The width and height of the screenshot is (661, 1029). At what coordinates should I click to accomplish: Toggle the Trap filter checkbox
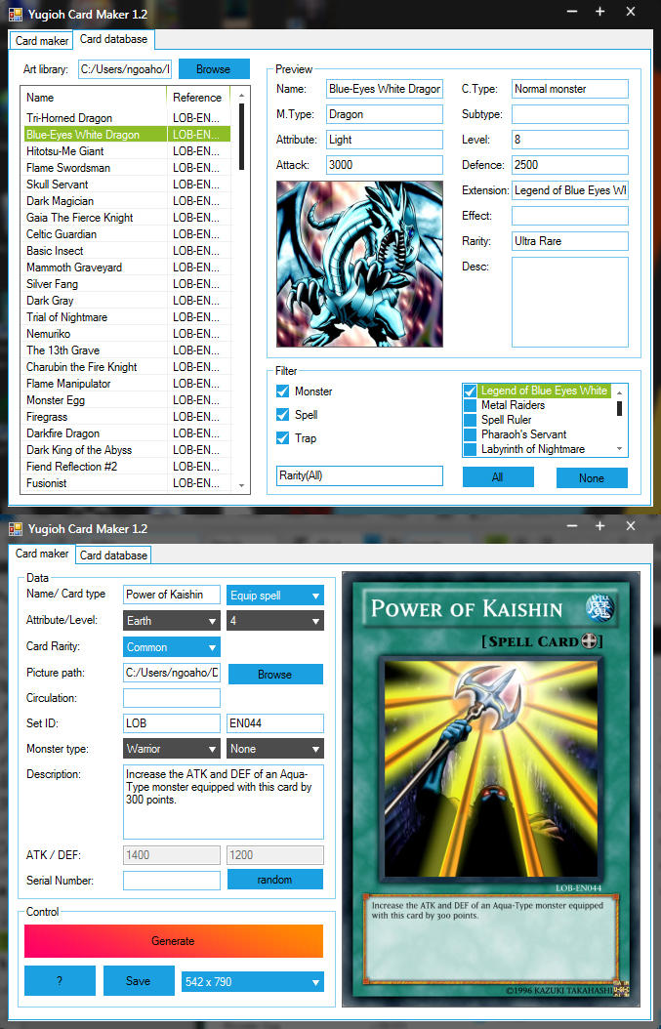click(283, 437)
